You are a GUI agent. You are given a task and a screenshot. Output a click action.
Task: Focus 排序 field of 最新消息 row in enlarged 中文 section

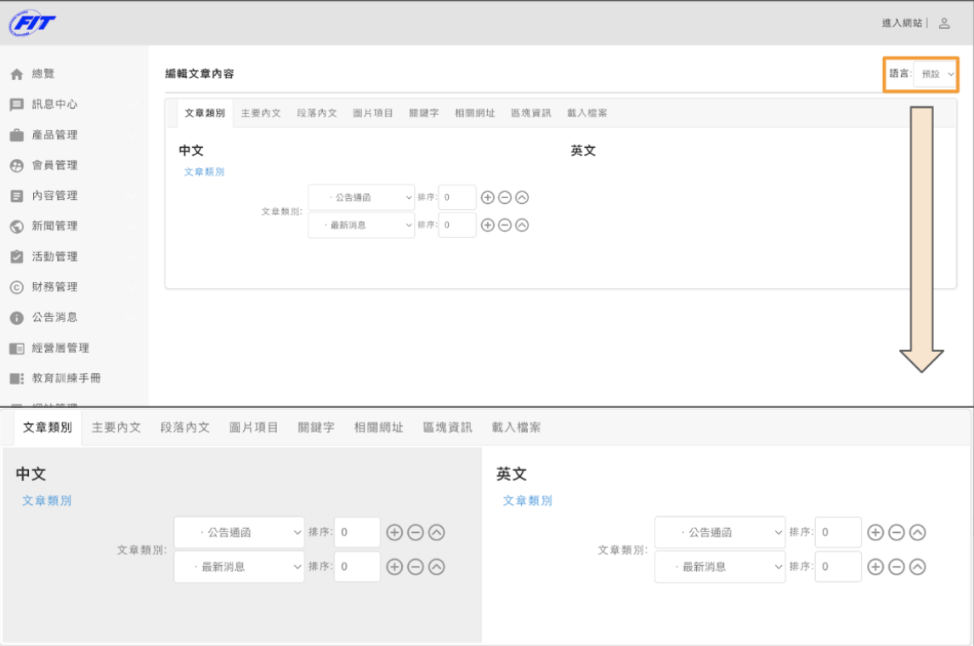(x=357, y=566)
